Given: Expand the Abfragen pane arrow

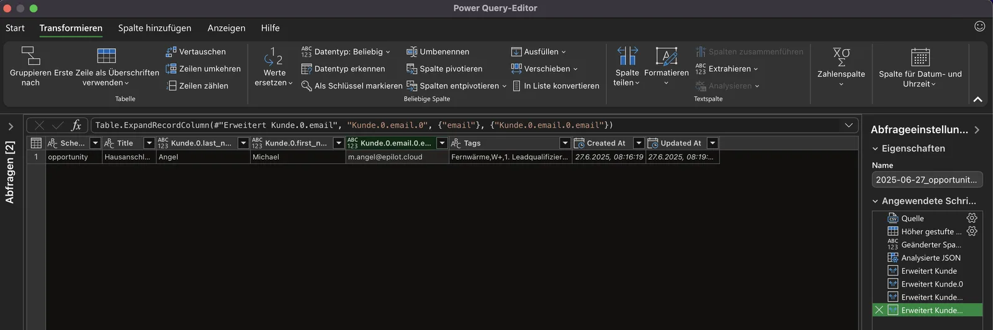Looking at the screenshot, I should pos(11,126).
